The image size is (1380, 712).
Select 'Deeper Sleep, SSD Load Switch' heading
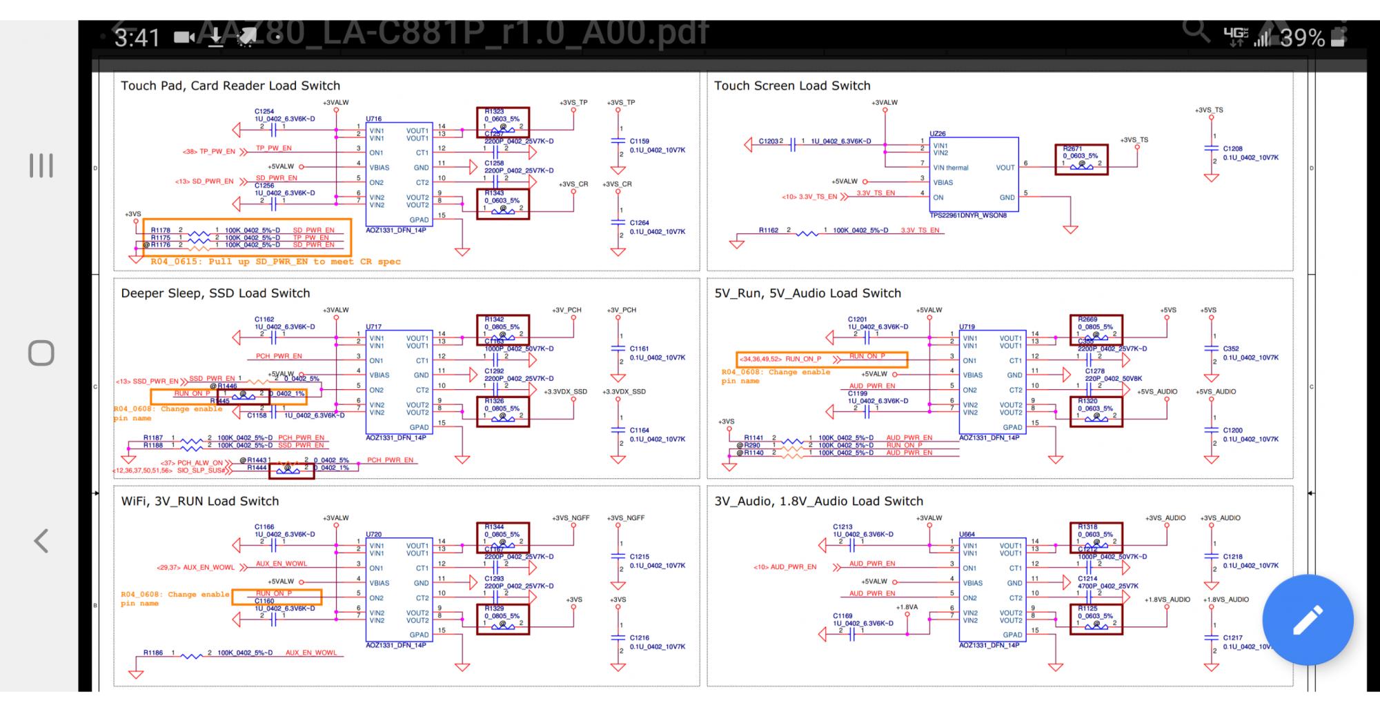215,293
